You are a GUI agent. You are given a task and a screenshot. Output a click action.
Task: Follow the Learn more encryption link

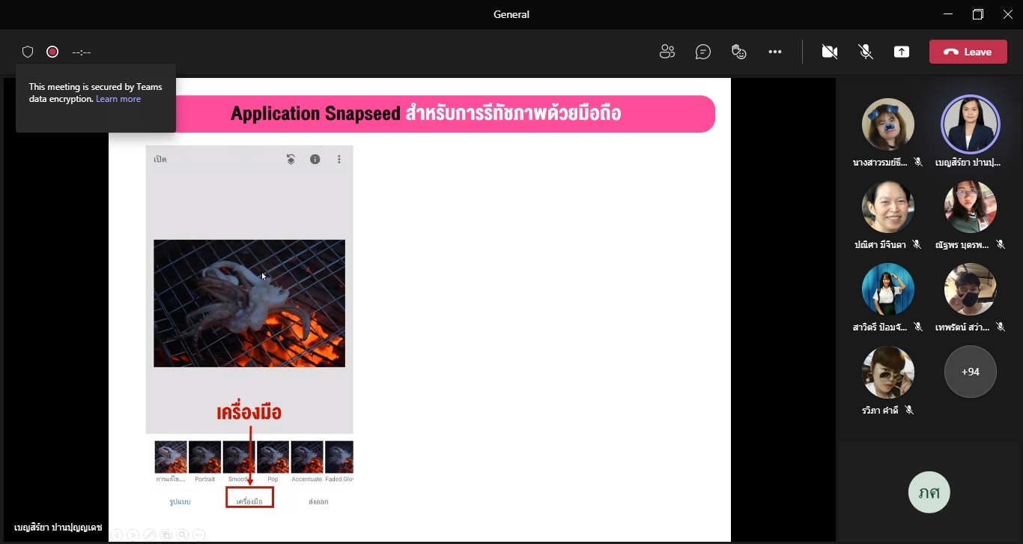[x=118, y=99]
